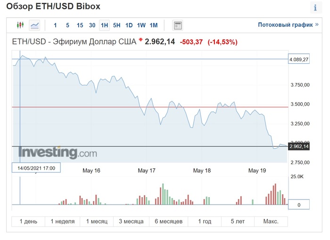Click the 14/05/2021 17:00 date label
This screenshot has height=240, width=330.
36,167
